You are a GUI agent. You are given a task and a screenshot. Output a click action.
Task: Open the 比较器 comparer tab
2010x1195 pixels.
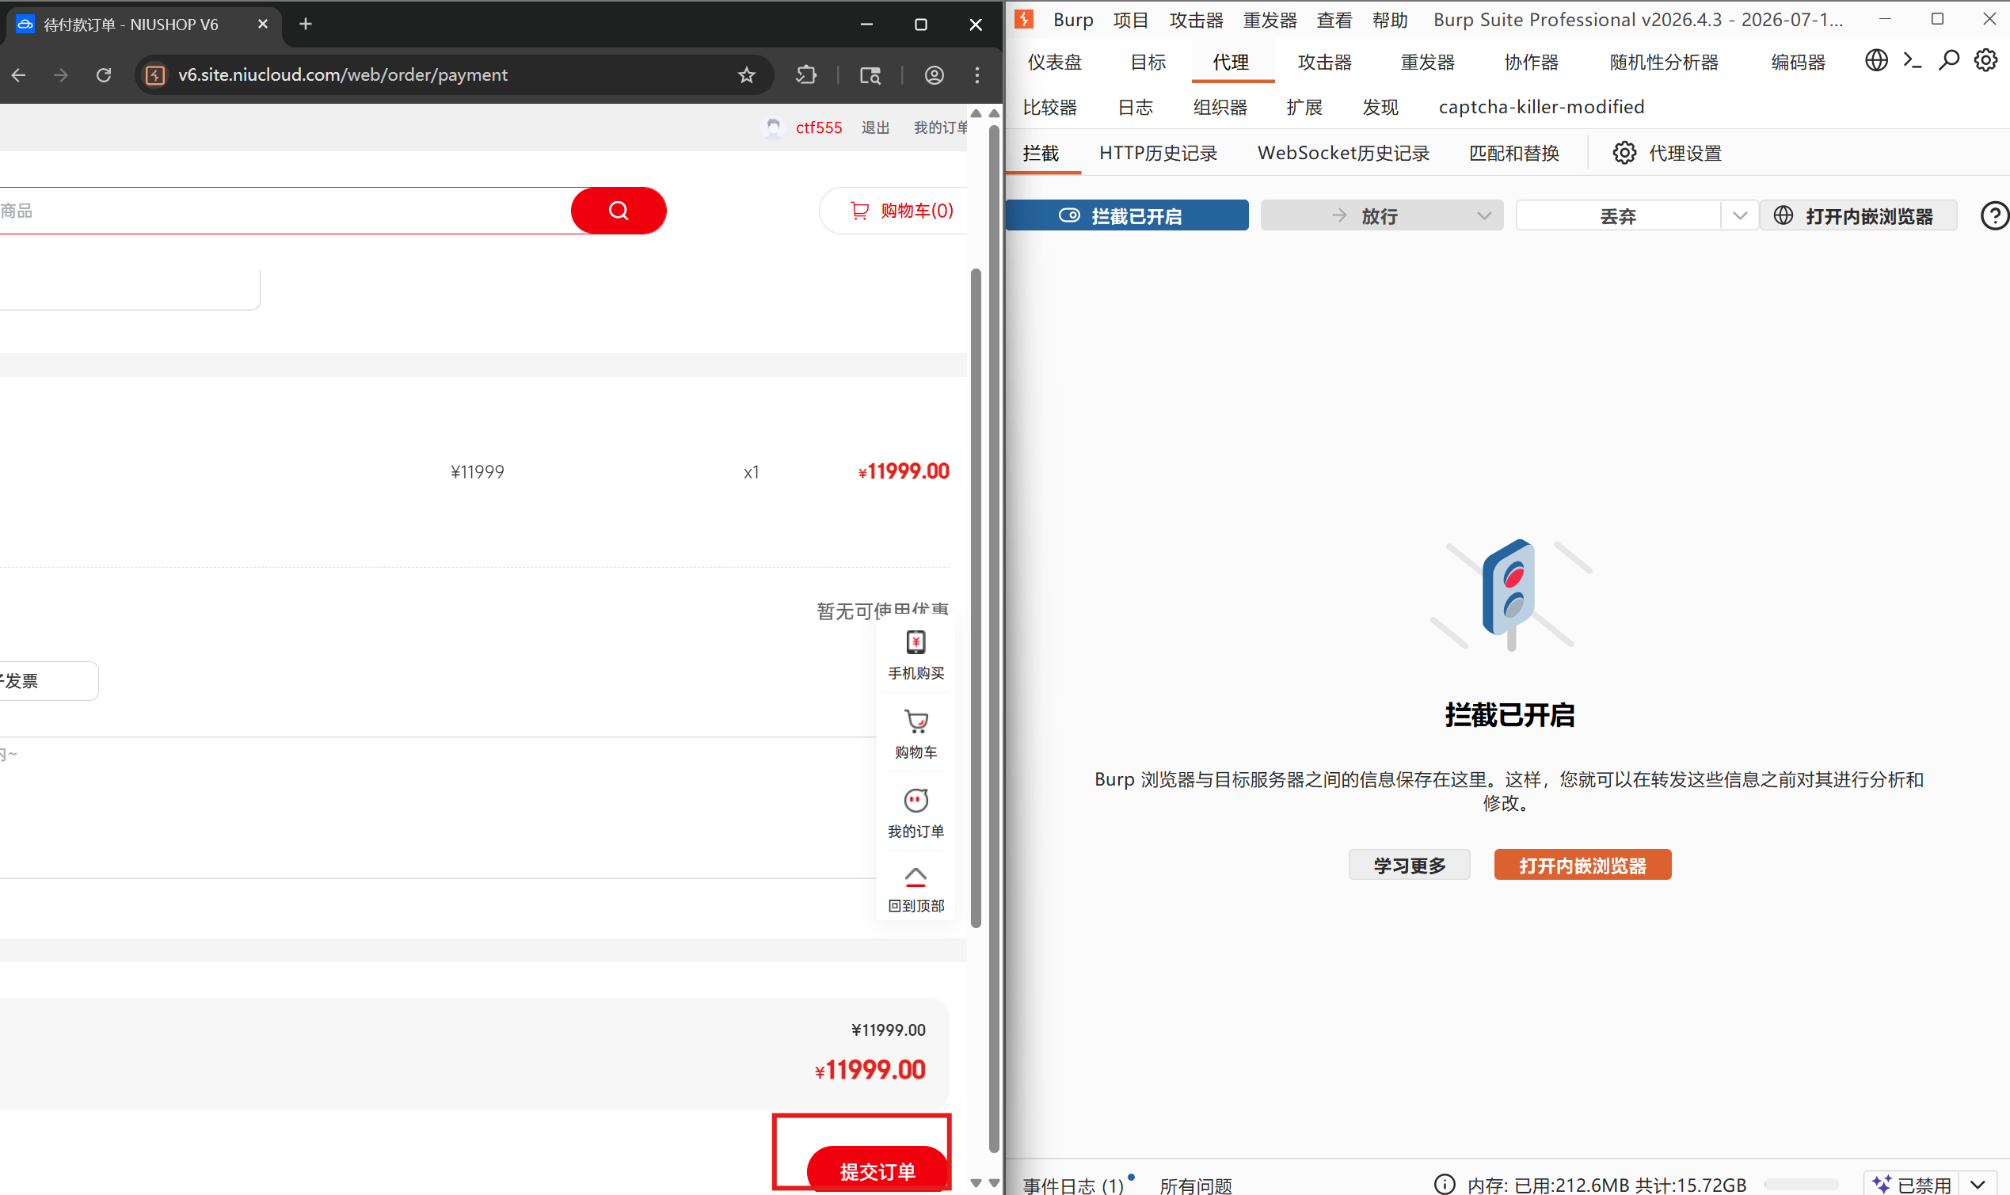tap(1049, 107)
